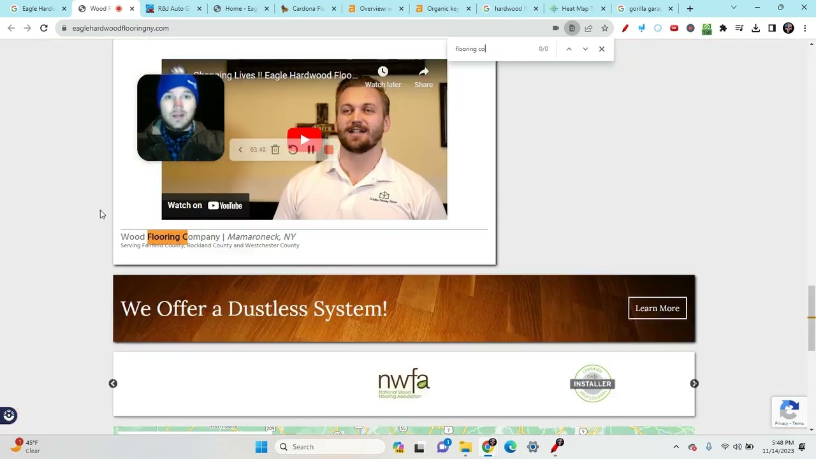Image resolution: width=816 pixels, height=459 pixels.
Task: Open Settings gear from the taskbar
Action: (x=533, y=447)
